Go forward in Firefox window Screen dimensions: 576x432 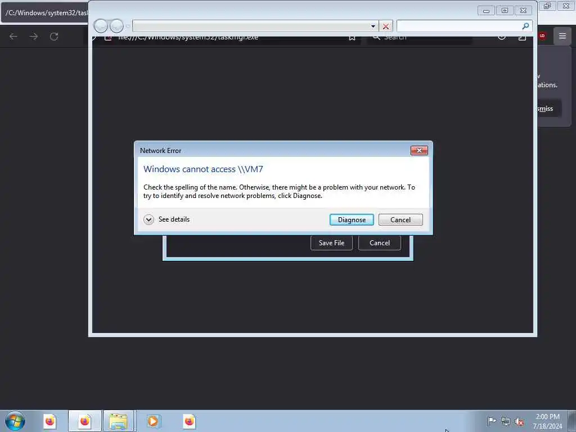coord(34,37)
